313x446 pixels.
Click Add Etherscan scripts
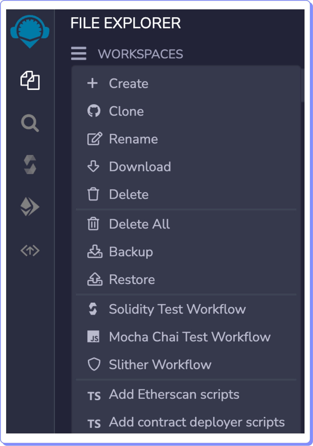click(x=174, y=394)
